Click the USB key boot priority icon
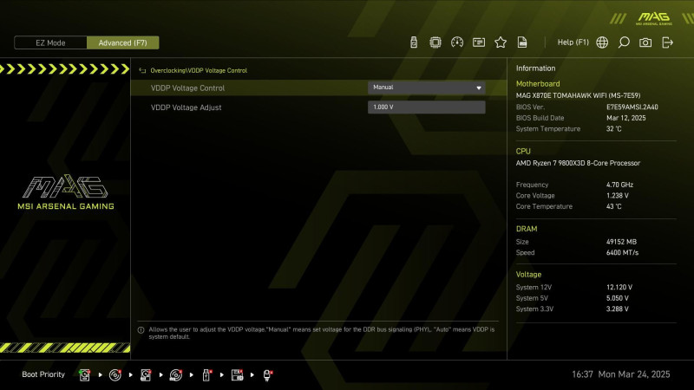This screenshot has width=694, height=390. 206,375
